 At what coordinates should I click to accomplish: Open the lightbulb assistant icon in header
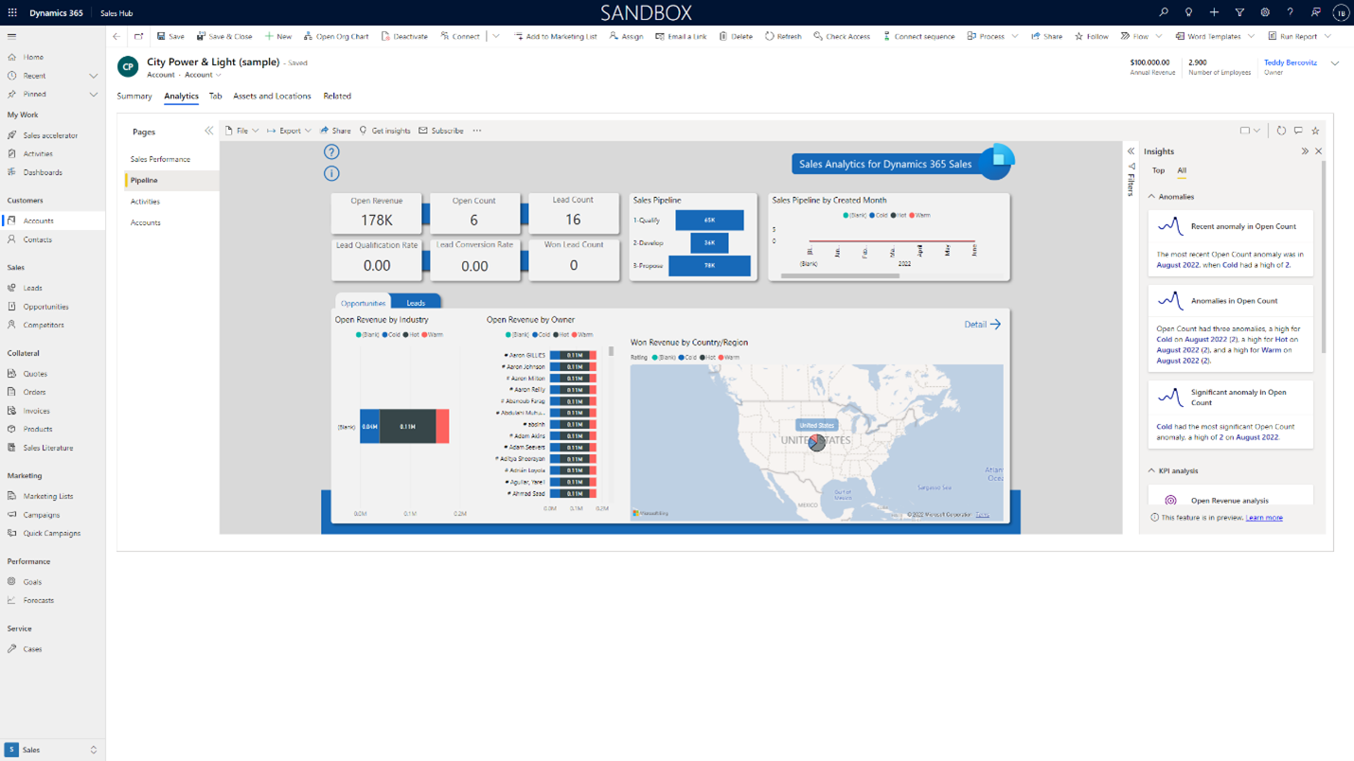coord(1189,12)
